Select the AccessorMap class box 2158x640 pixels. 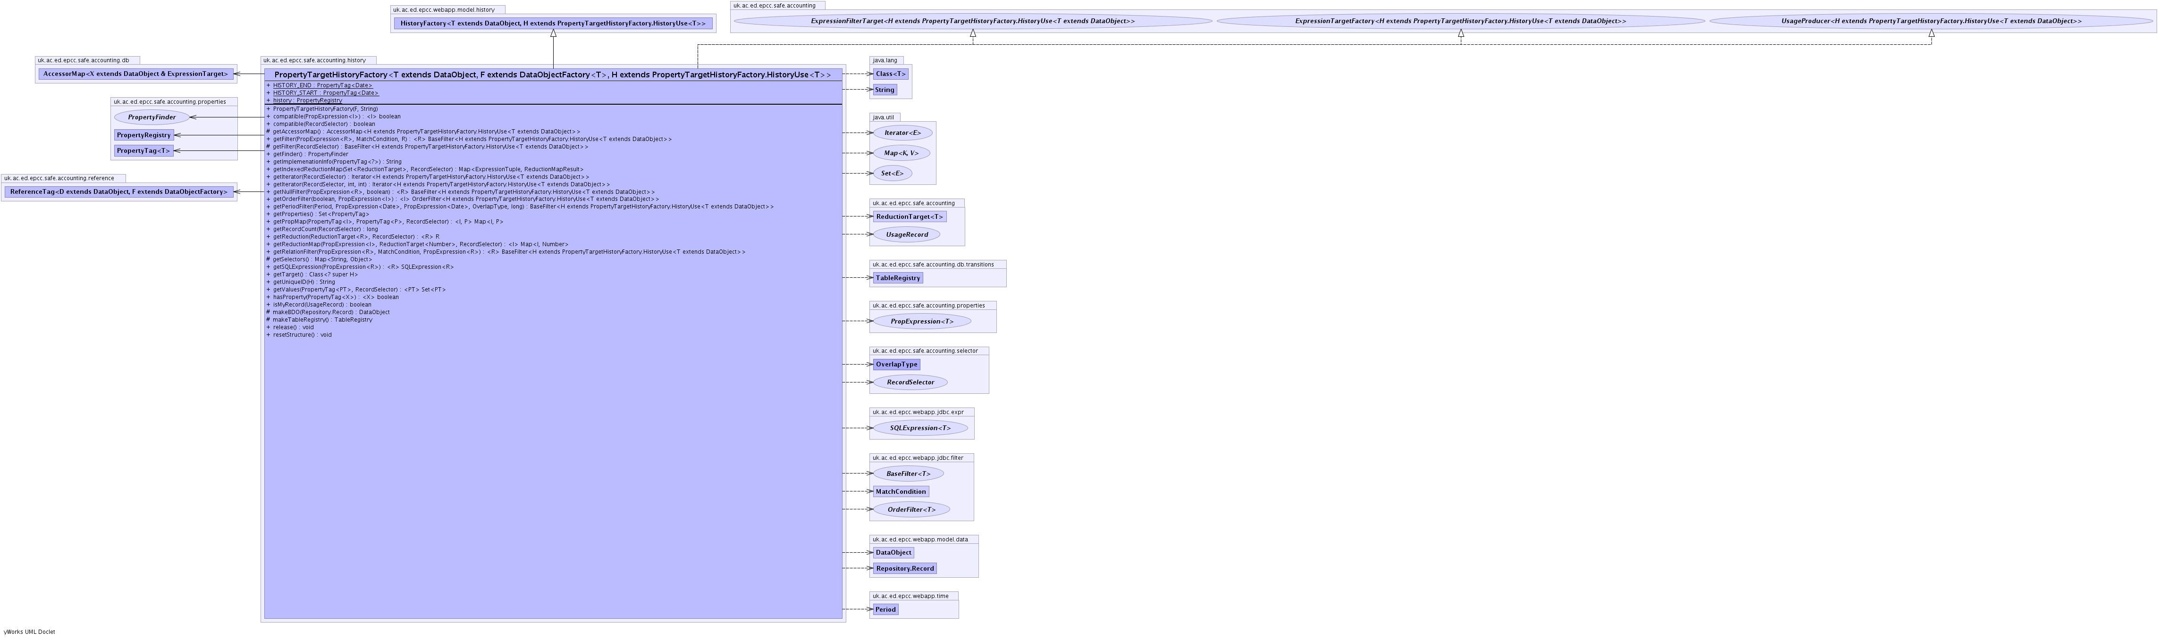(136, 74)
